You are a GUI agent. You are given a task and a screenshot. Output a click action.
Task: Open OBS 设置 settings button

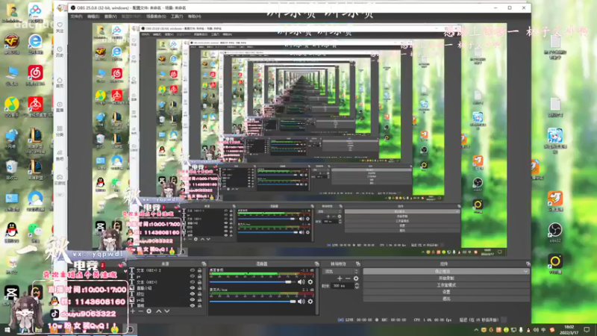446,292
